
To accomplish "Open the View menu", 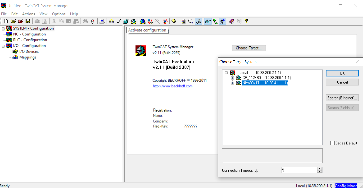I will pos(43,14).
